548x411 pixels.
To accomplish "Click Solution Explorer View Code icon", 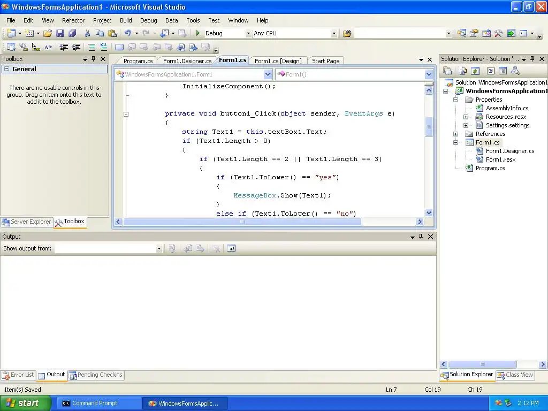I will click(x=491, y=71).
